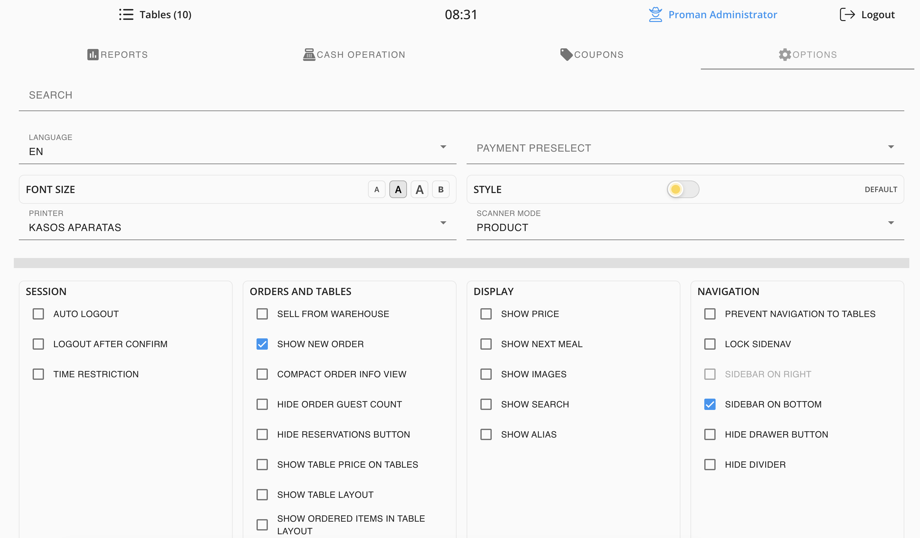
Task: Uncheck Show New Order
Action: pyautogui.click(x=262, y=344)
